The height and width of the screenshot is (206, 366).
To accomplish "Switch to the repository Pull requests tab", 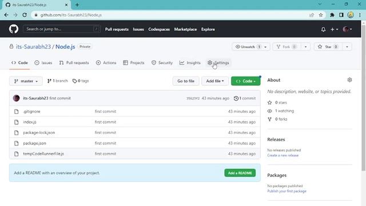I will tap(74, 62).
